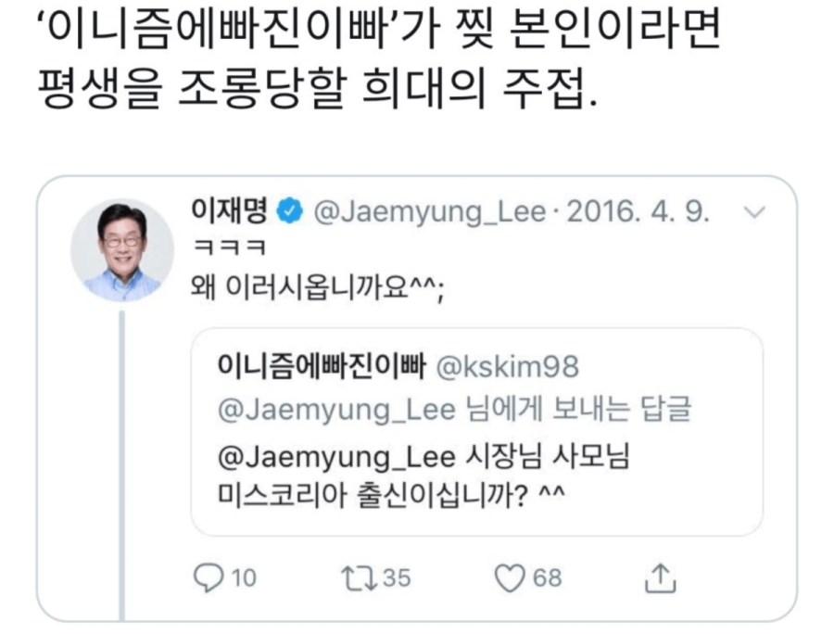The width and height of the screenshot is (834, 634).
Task: Select the quoted author name 이니즘에빠진이빠
Action: click(x=320, y=366)
